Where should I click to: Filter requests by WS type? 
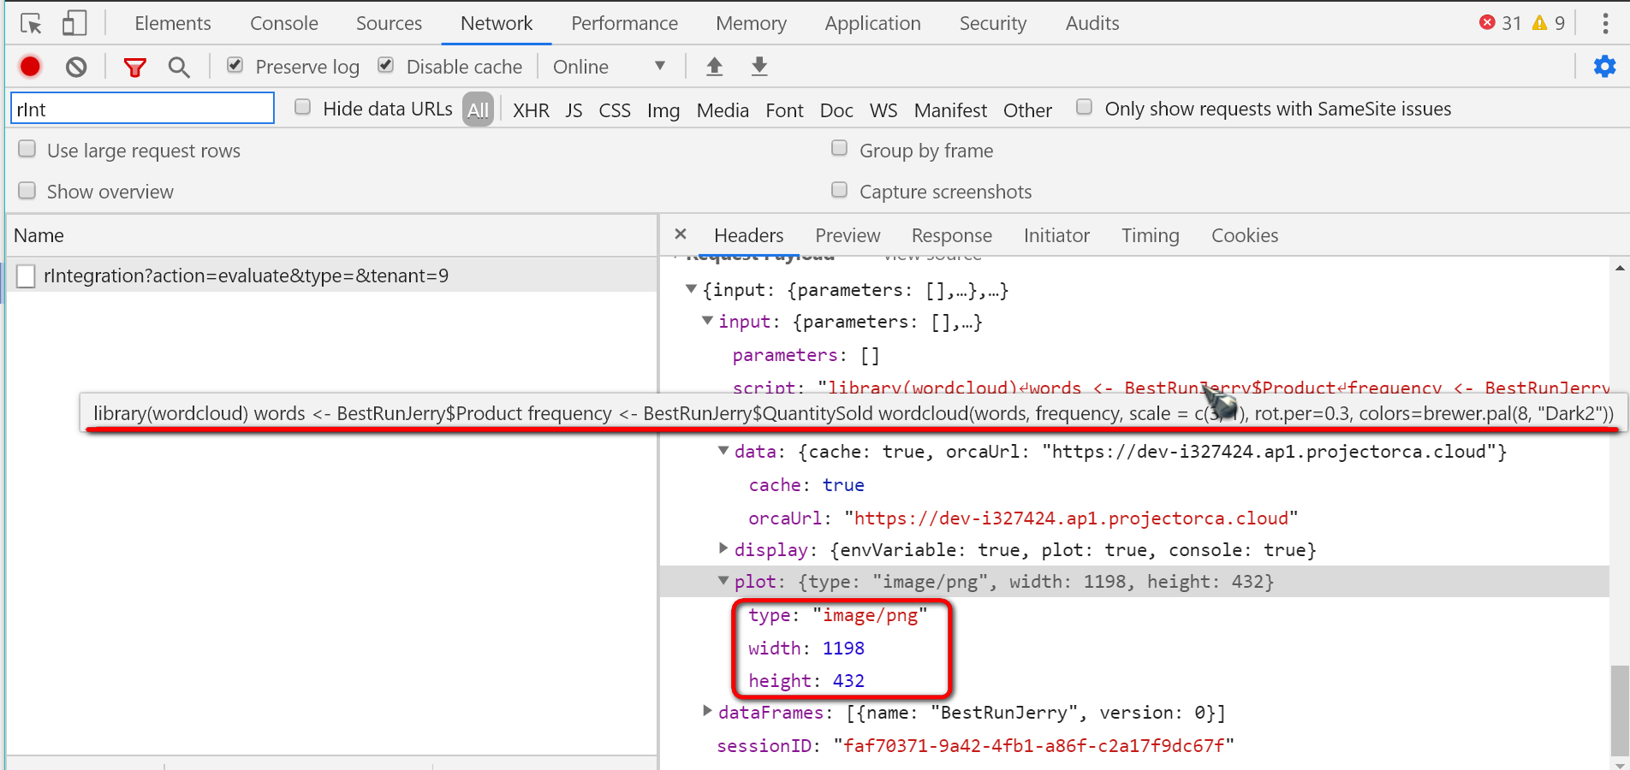click(x=883, y=110)
